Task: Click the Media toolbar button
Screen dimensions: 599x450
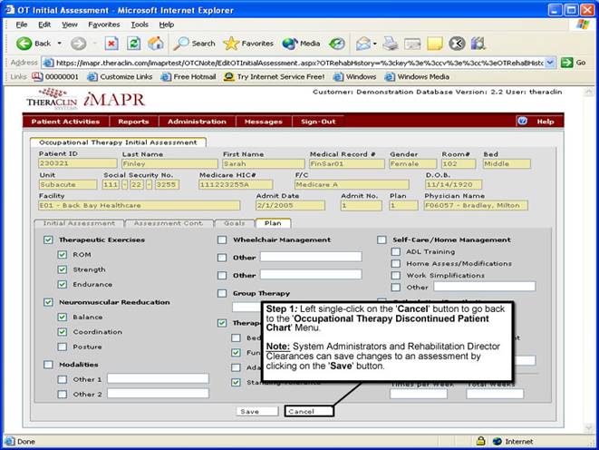Action: coord(301,43)
